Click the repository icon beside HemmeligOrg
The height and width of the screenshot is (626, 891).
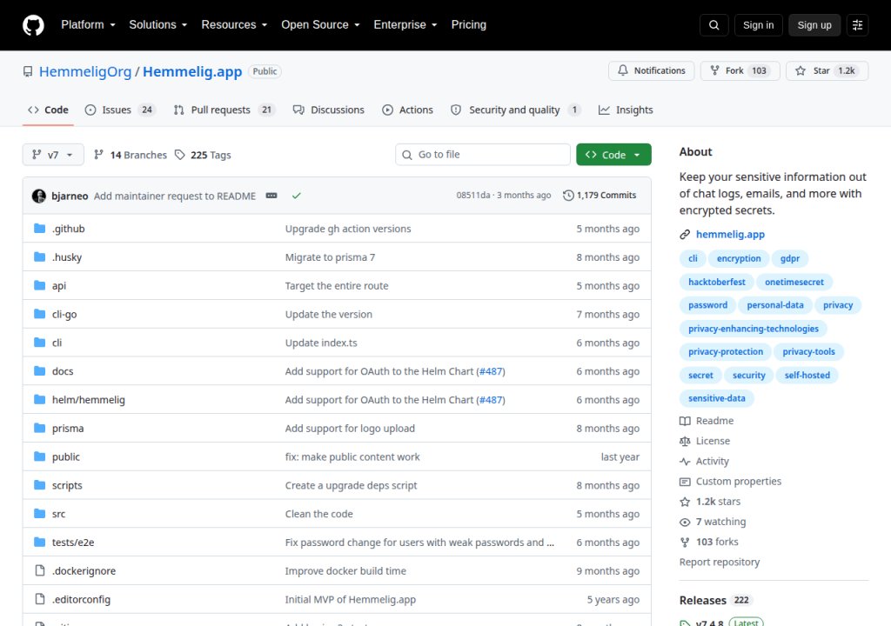(27, 71)
